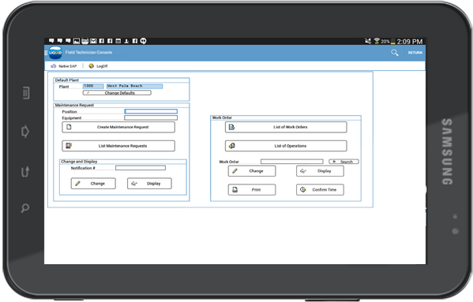Click the Confirm Time button
Viewport: 473px width, 302px height.
[320, 190]
